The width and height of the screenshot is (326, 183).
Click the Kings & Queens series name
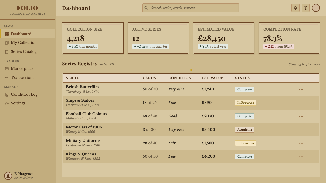81,154
